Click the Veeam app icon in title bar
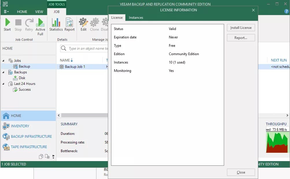Screen dimensions: 290x179 tap(5, 4)
